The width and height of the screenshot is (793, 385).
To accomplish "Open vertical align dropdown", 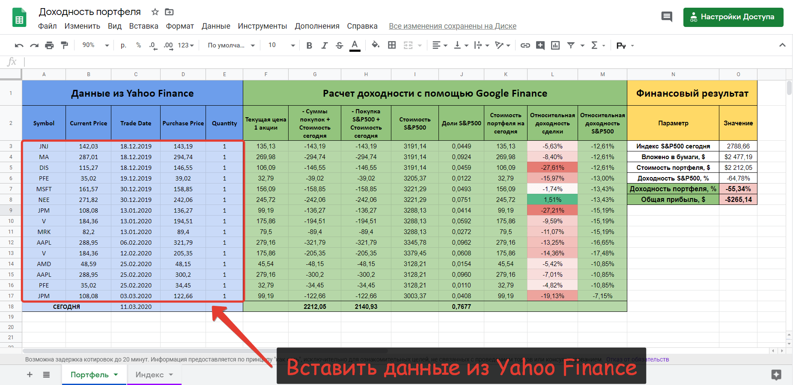I will (x=461, y=45).
